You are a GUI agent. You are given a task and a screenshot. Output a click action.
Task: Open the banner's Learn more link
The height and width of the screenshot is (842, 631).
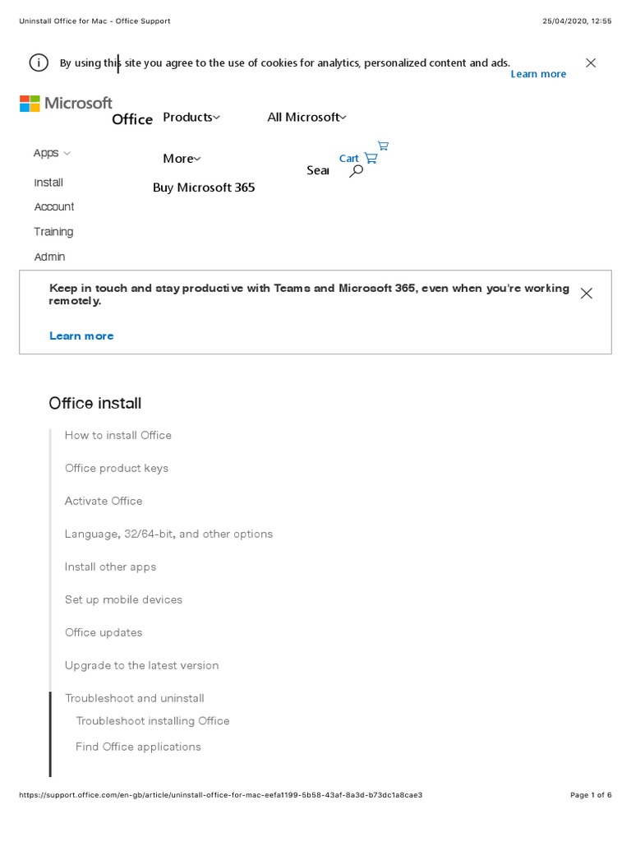point(81,336)
